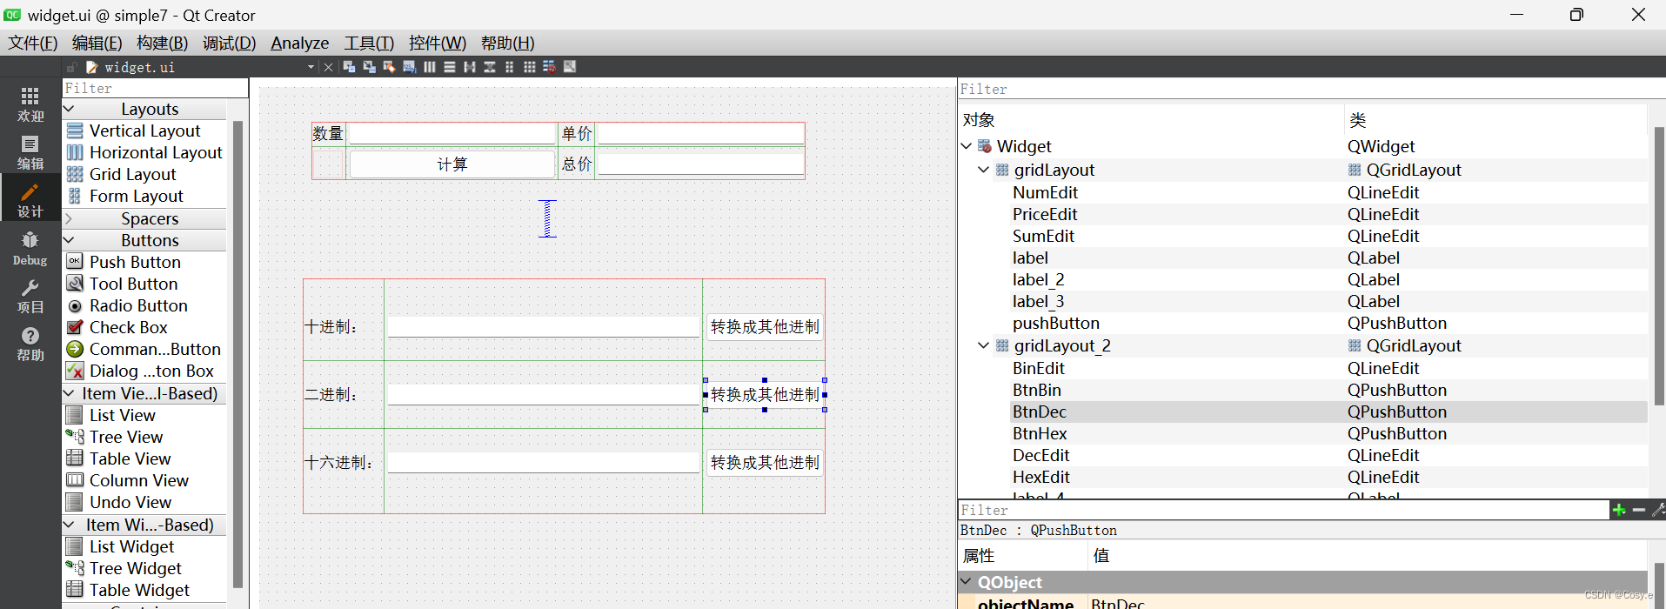Pick Form Layout in widget box
Viewport: 1666px width, 609px height.
[x=144, y=196]
